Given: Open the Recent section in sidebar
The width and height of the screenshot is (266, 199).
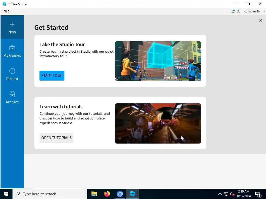Looking at the screenshot, I should pos(12,74).
